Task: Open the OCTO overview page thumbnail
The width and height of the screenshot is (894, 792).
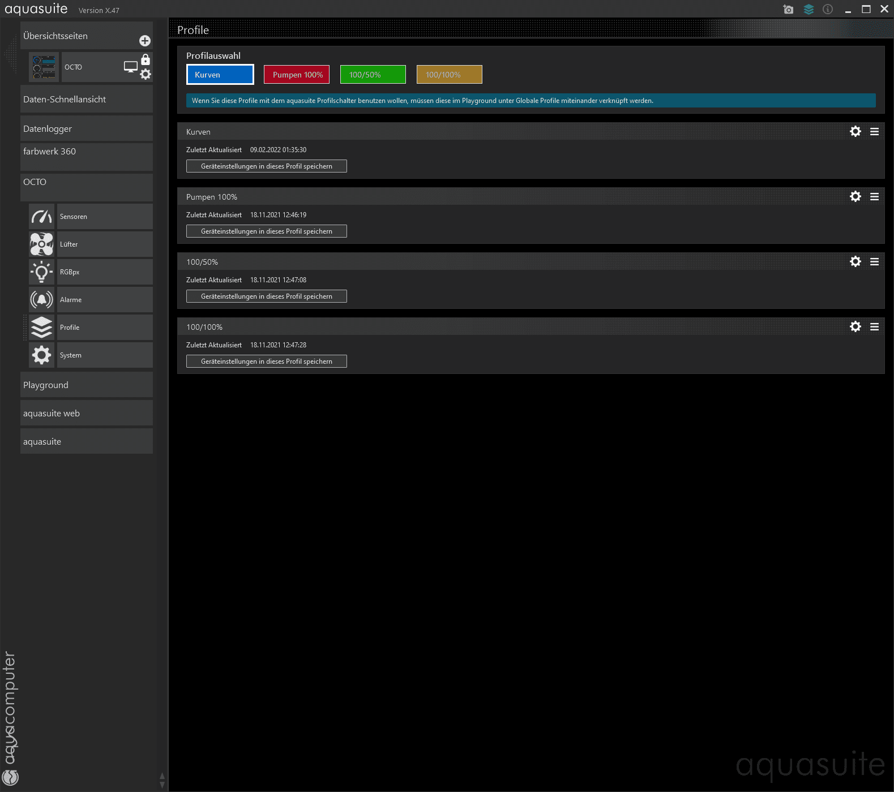Action: tap(44, 67)
